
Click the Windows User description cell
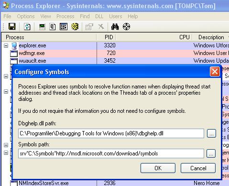211,53
